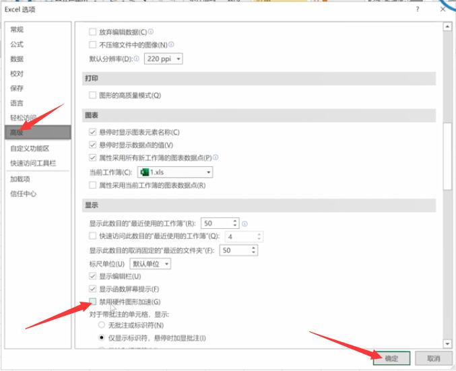Image resolution: width=456 pixels, height=371 pixels.
Task: Go to the 校对 settings
Action: point(17,73)
